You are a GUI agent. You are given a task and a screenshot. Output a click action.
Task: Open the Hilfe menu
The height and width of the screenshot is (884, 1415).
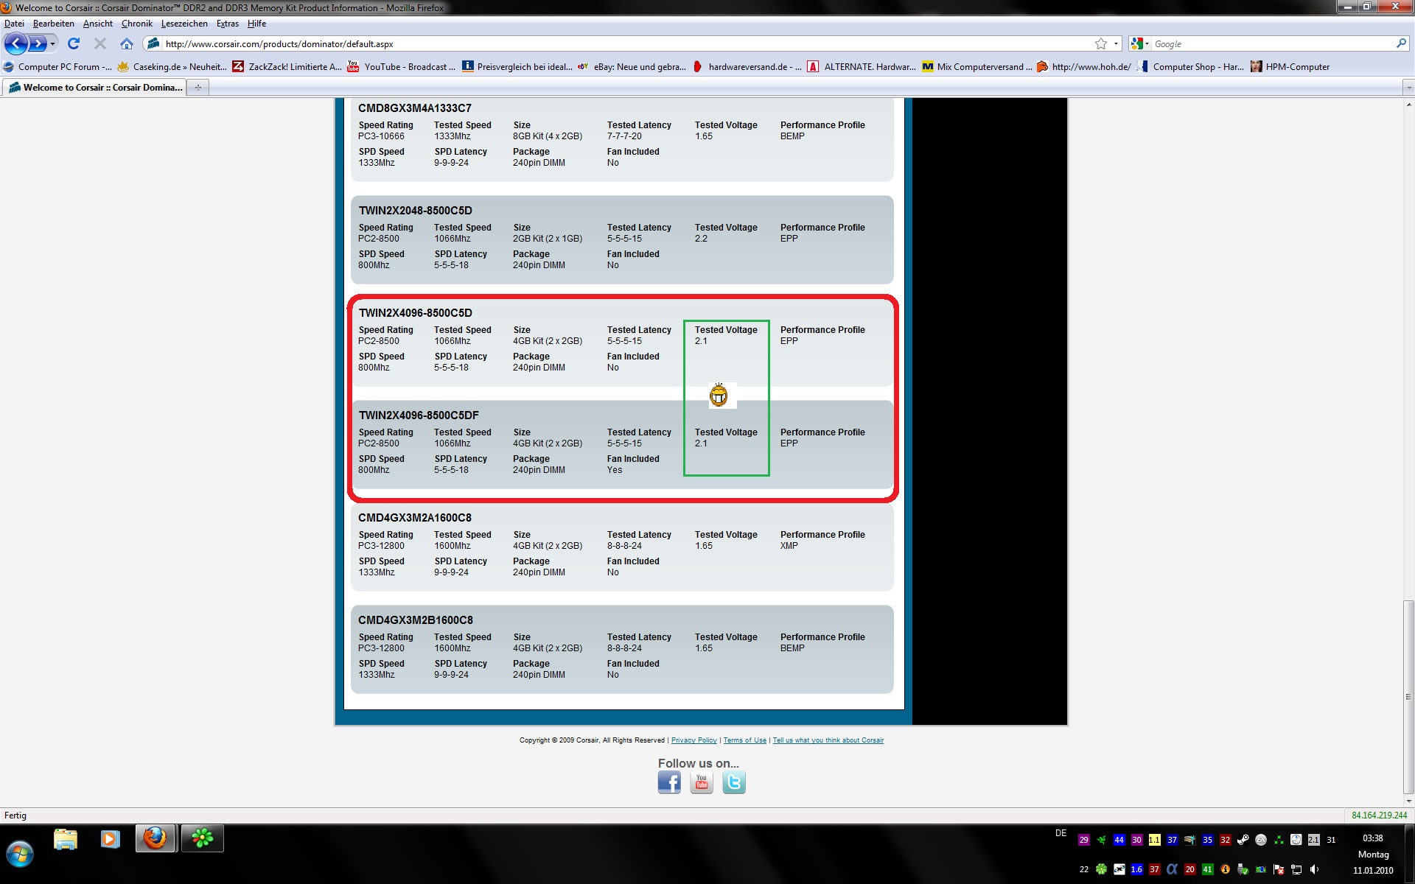click(256, 24)
